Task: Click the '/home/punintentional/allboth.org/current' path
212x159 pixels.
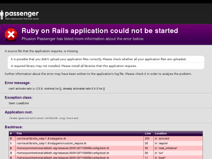Action: 44,118
